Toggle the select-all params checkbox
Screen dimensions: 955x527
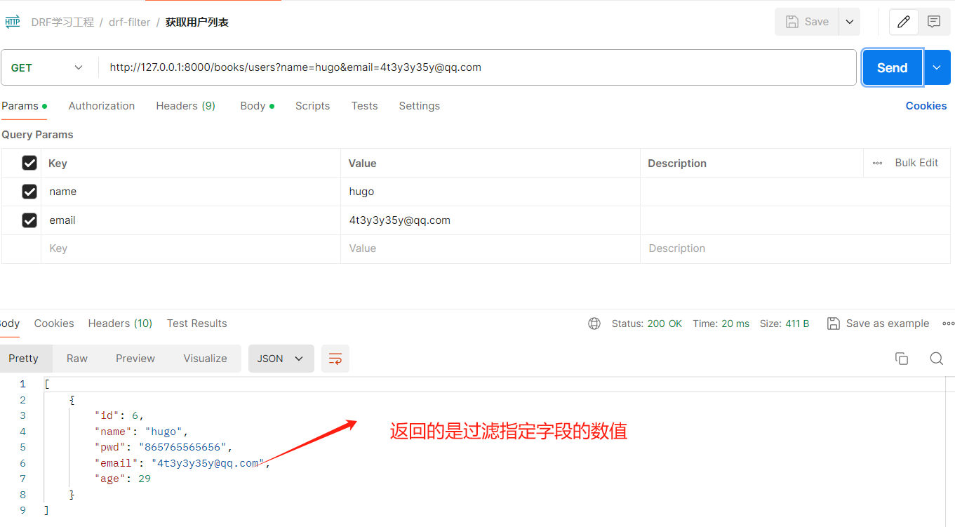click(x=29, y=163)
